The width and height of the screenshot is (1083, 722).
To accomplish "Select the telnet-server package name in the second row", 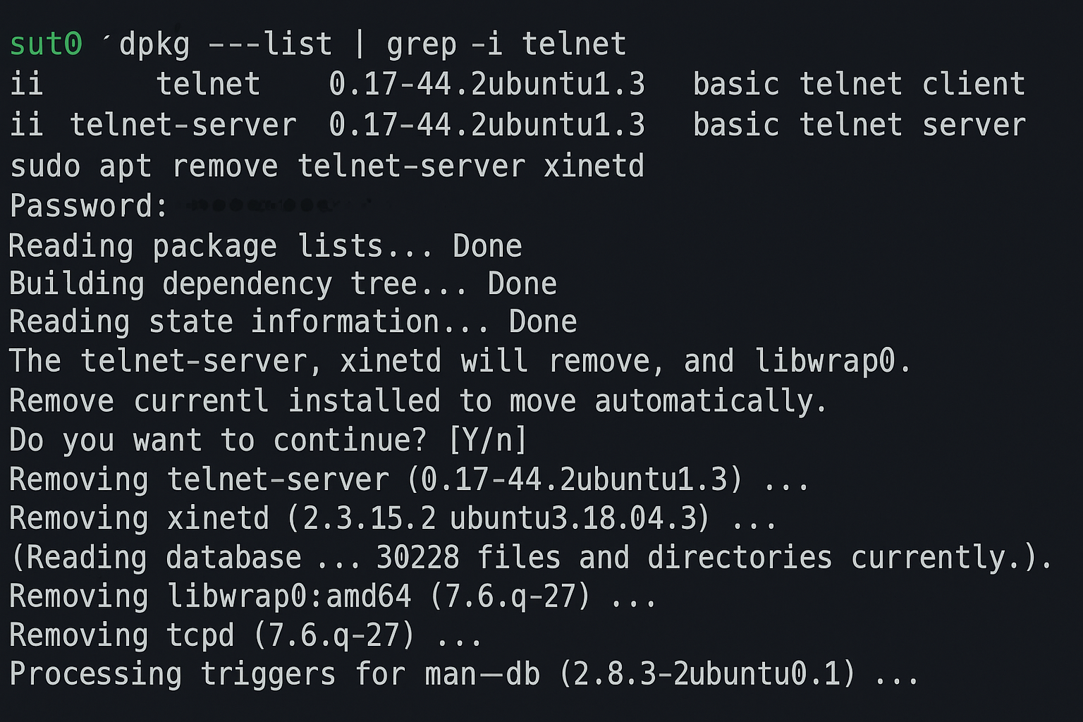I will point(183,125).
